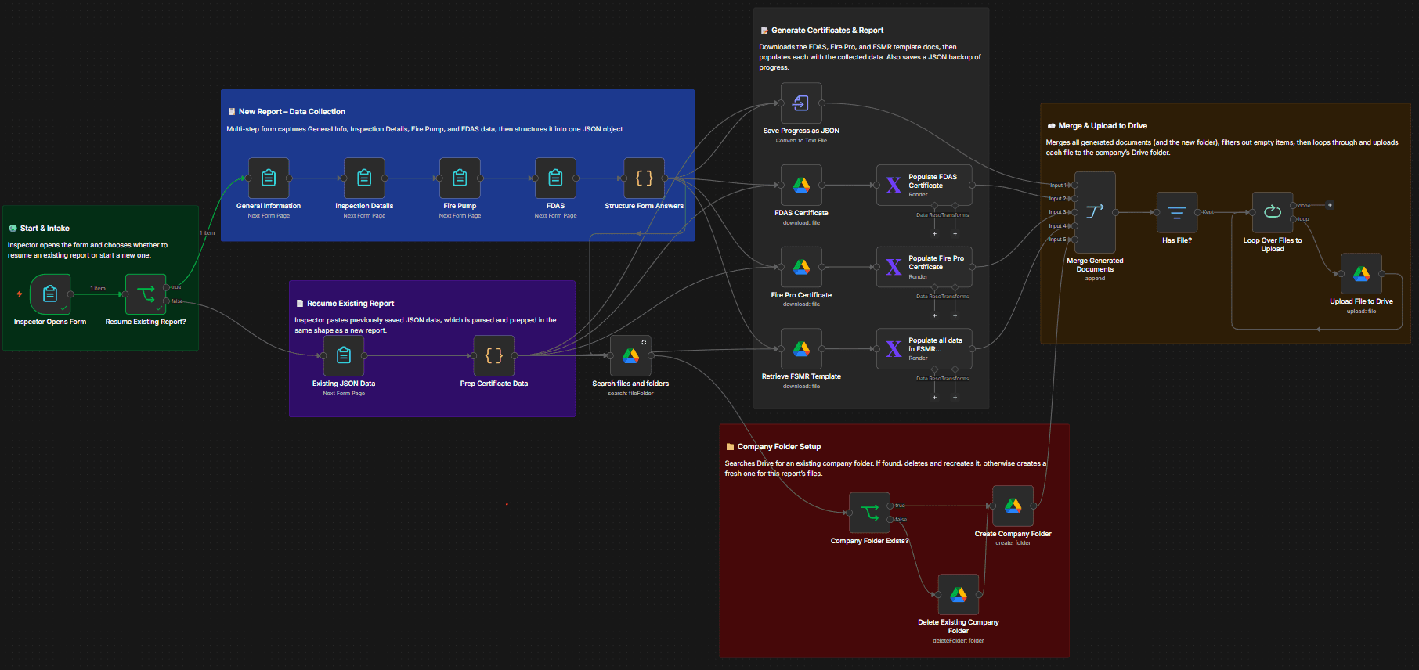This screenshot has width=1419, height=670.
Task: Click the plus on the loop done output
Action: tap(1330, 205)
